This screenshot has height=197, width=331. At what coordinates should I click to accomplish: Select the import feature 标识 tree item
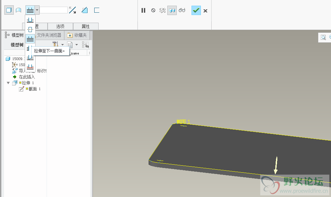(30, 71)
